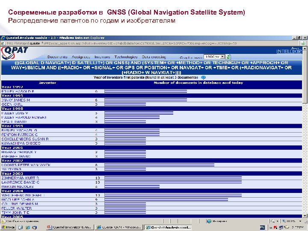Open inventor LOOMIS PETER VAN WYCK link
This screenshot has height=231, width=308.
tap(26, 165)
